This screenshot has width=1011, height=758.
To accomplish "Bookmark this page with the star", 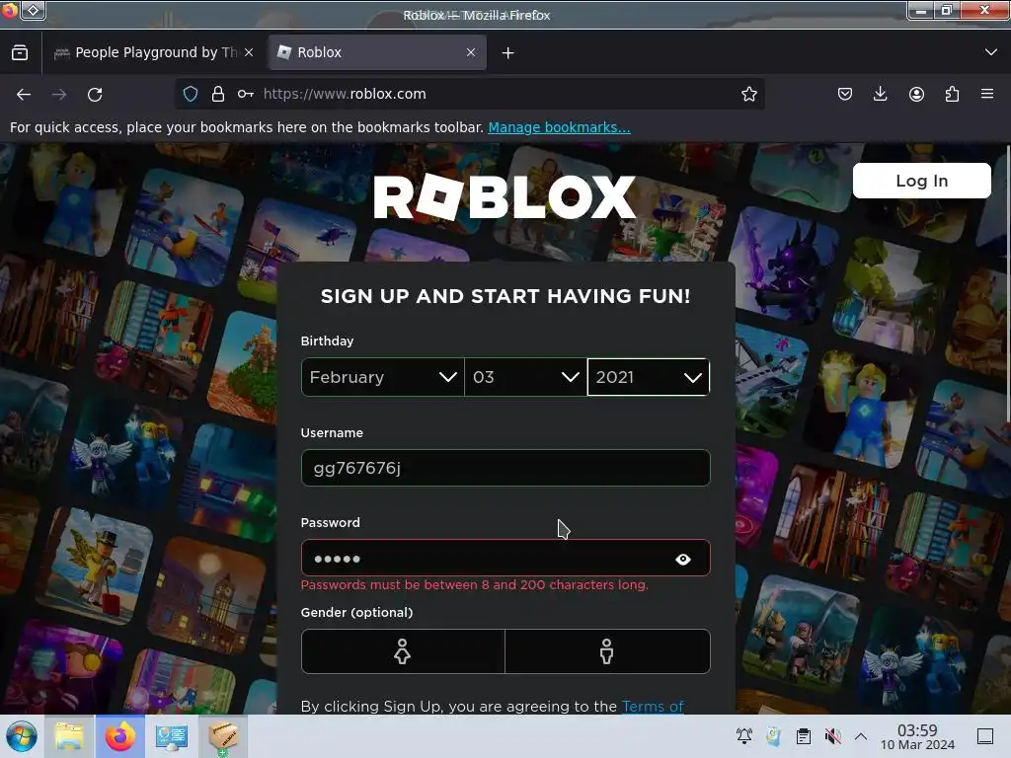I will [x=748, y=94].
